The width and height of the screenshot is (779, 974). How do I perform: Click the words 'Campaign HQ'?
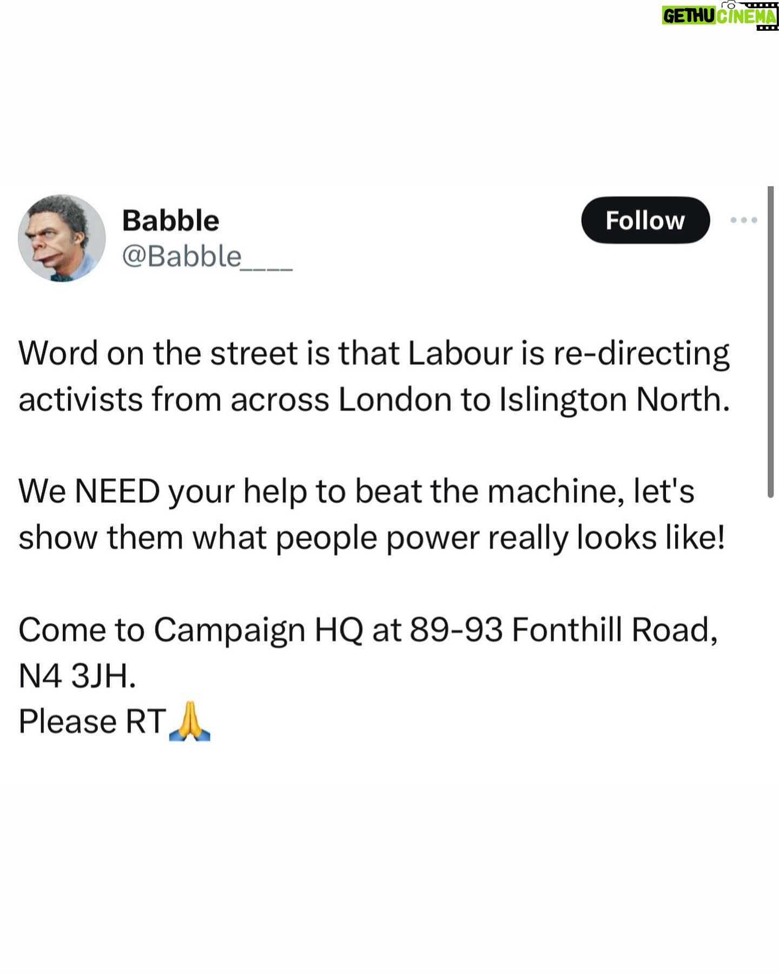click(x=258, y=630)
